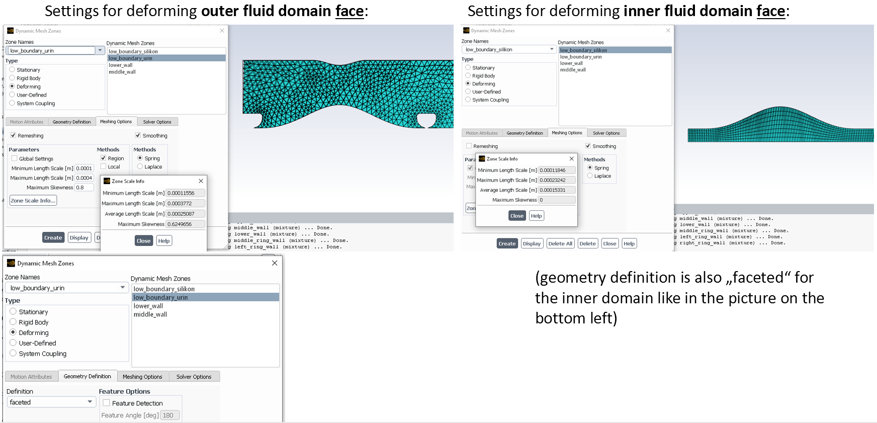Click Ansys logo icon in top-right Zone Scale Info popup

[x=482, y=159]
